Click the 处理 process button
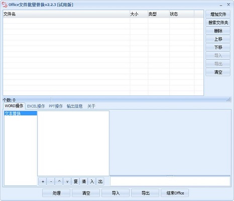The height and width of the screenshot is (201, 234). pos(56,193)
